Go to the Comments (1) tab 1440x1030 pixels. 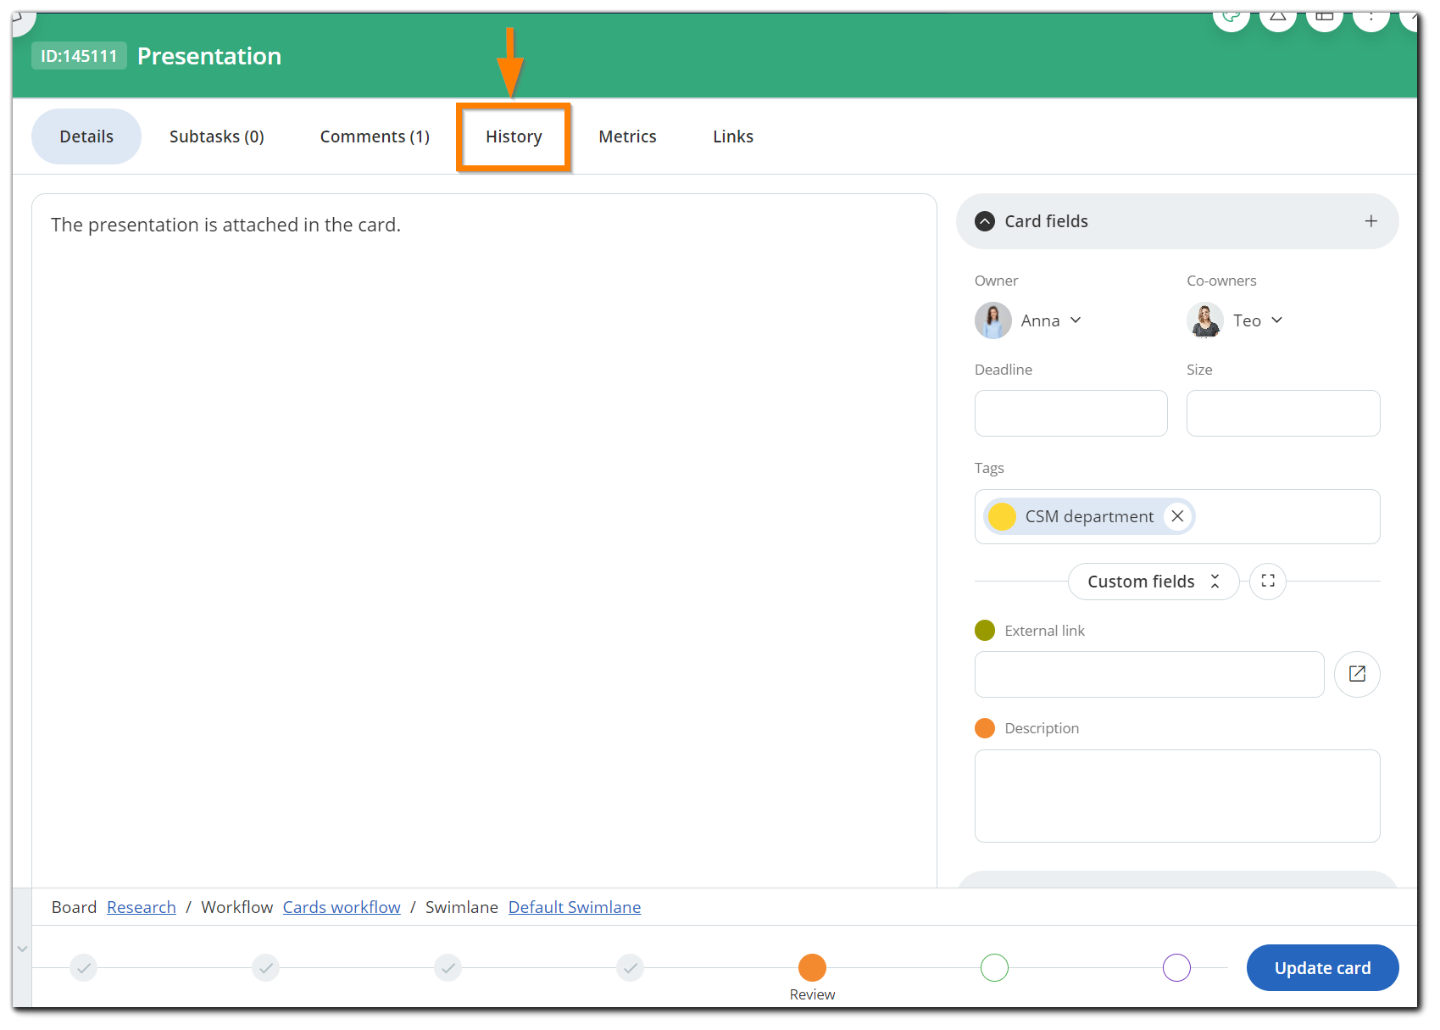pyautogui.click(x=375, y=137)
